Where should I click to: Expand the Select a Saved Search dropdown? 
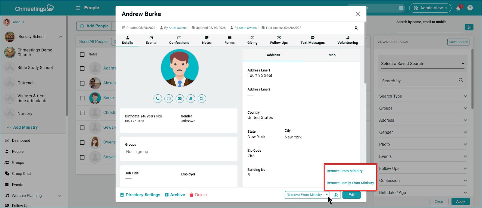[x=422, y=64]
